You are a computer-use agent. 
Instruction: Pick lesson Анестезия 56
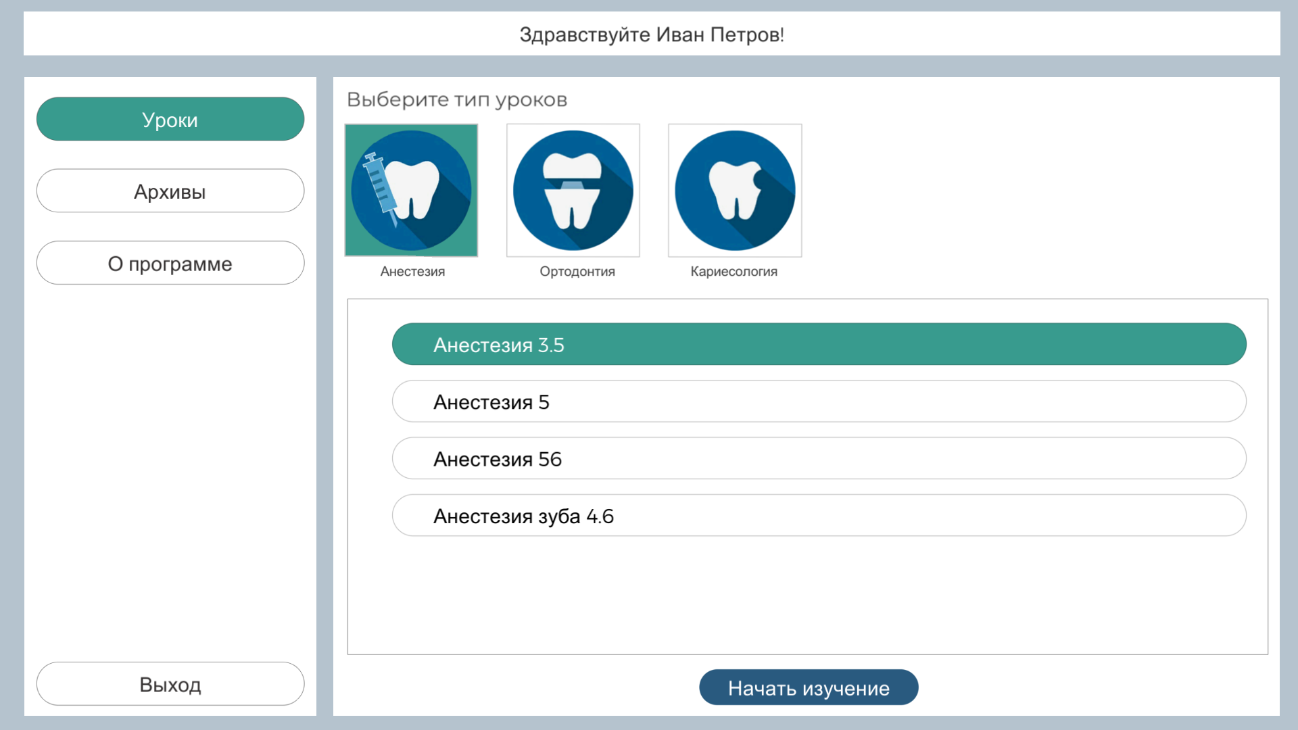coord(819,459)
